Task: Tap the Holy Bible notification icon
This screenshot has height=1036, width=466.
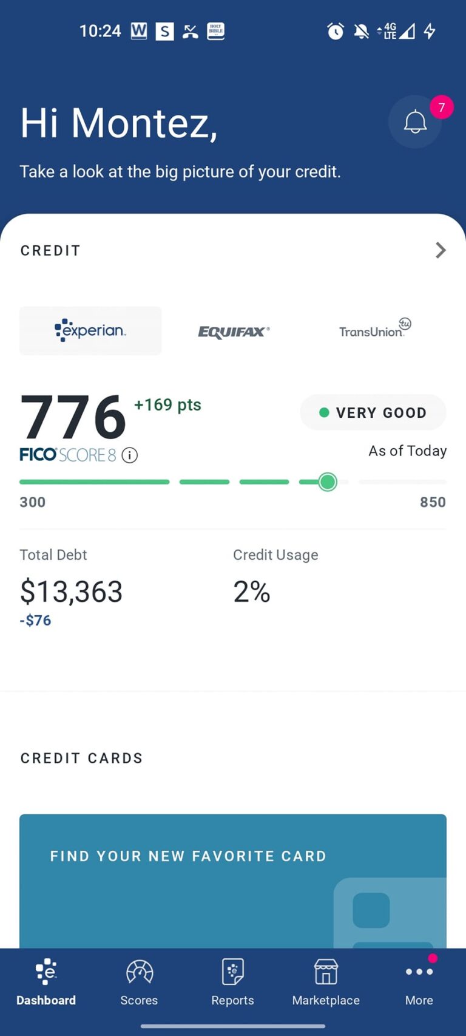Action: tap(216, 31)
